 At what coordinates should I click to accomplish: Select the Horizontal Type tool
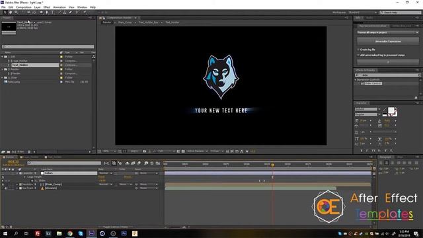[53, 12]
